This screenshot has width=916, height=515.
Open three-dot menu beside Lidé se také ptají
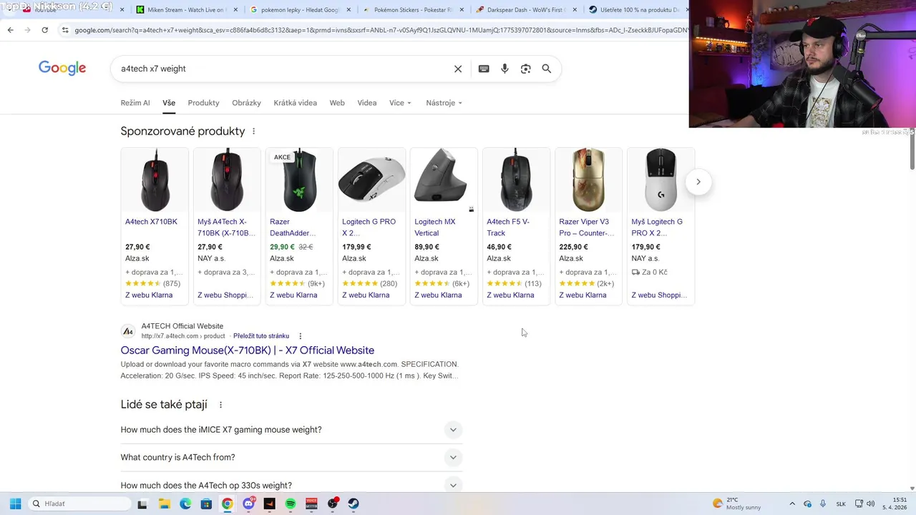click(220, 405)
